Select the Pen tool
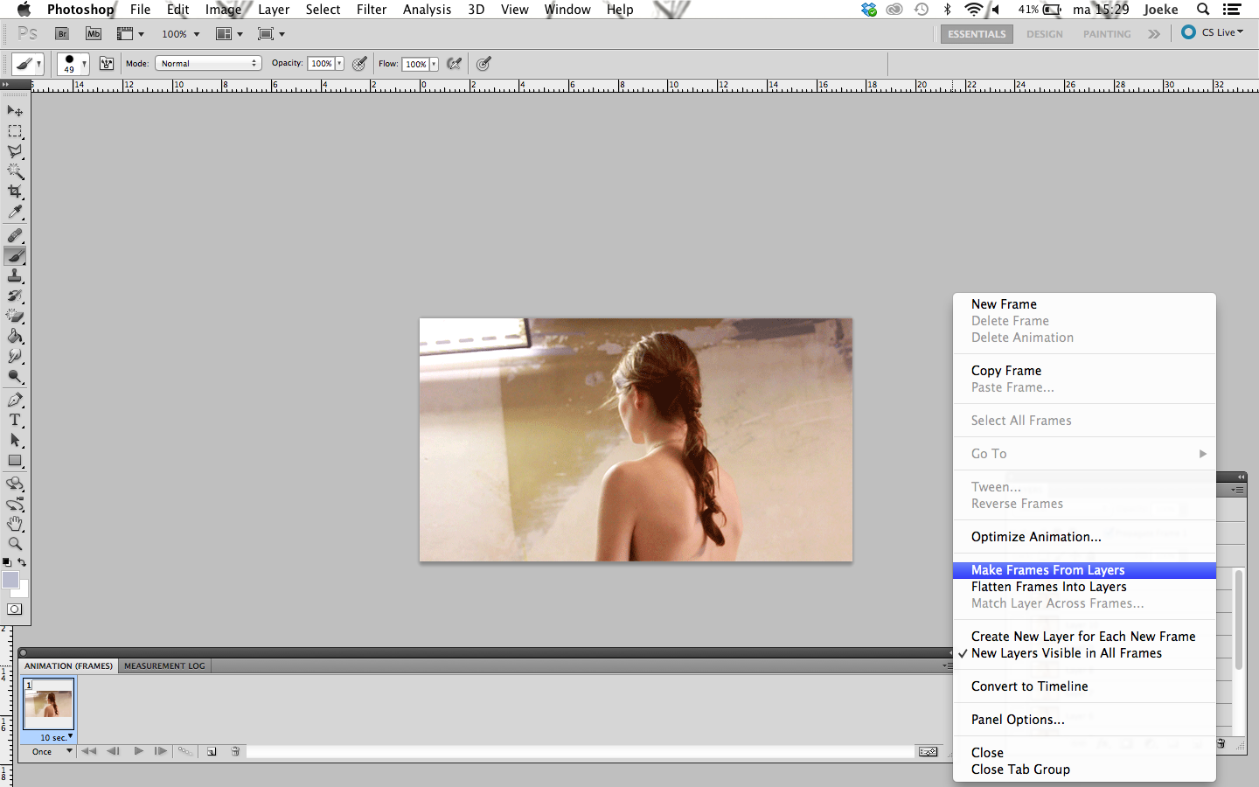The height and width of the screenshot is (787, 1259). (x=15, y=400)
